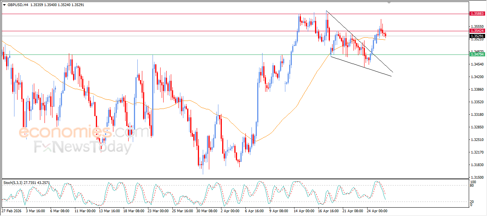
Task: Click the 23 Mar 00:00 time label
Action: pyautogui.click(x=158, y=211)
